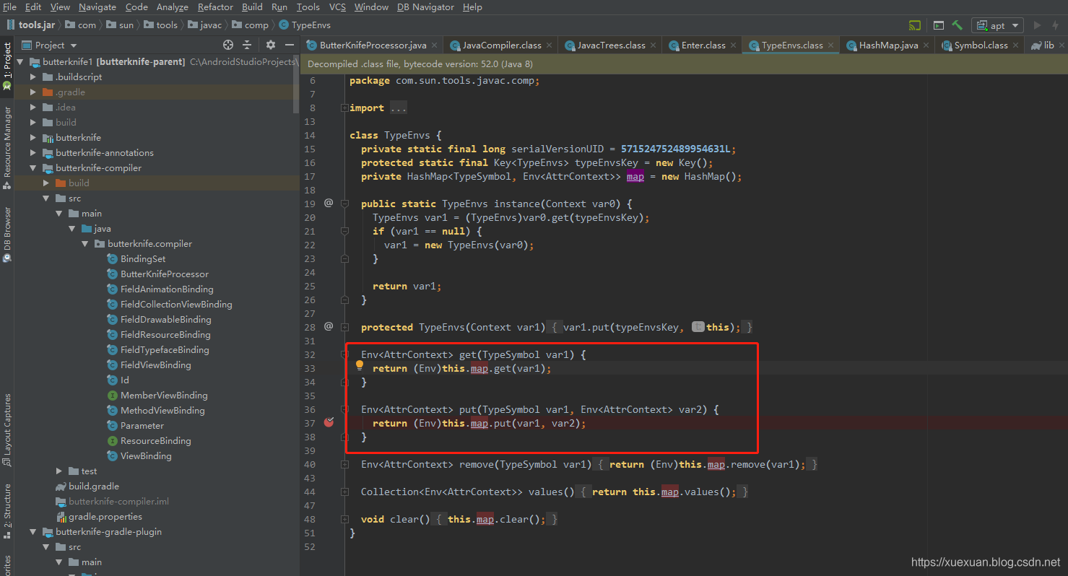Screen dimensions: 1068x576
Task: Open the Resource Manager side tool window
Action: coord(7,147)
